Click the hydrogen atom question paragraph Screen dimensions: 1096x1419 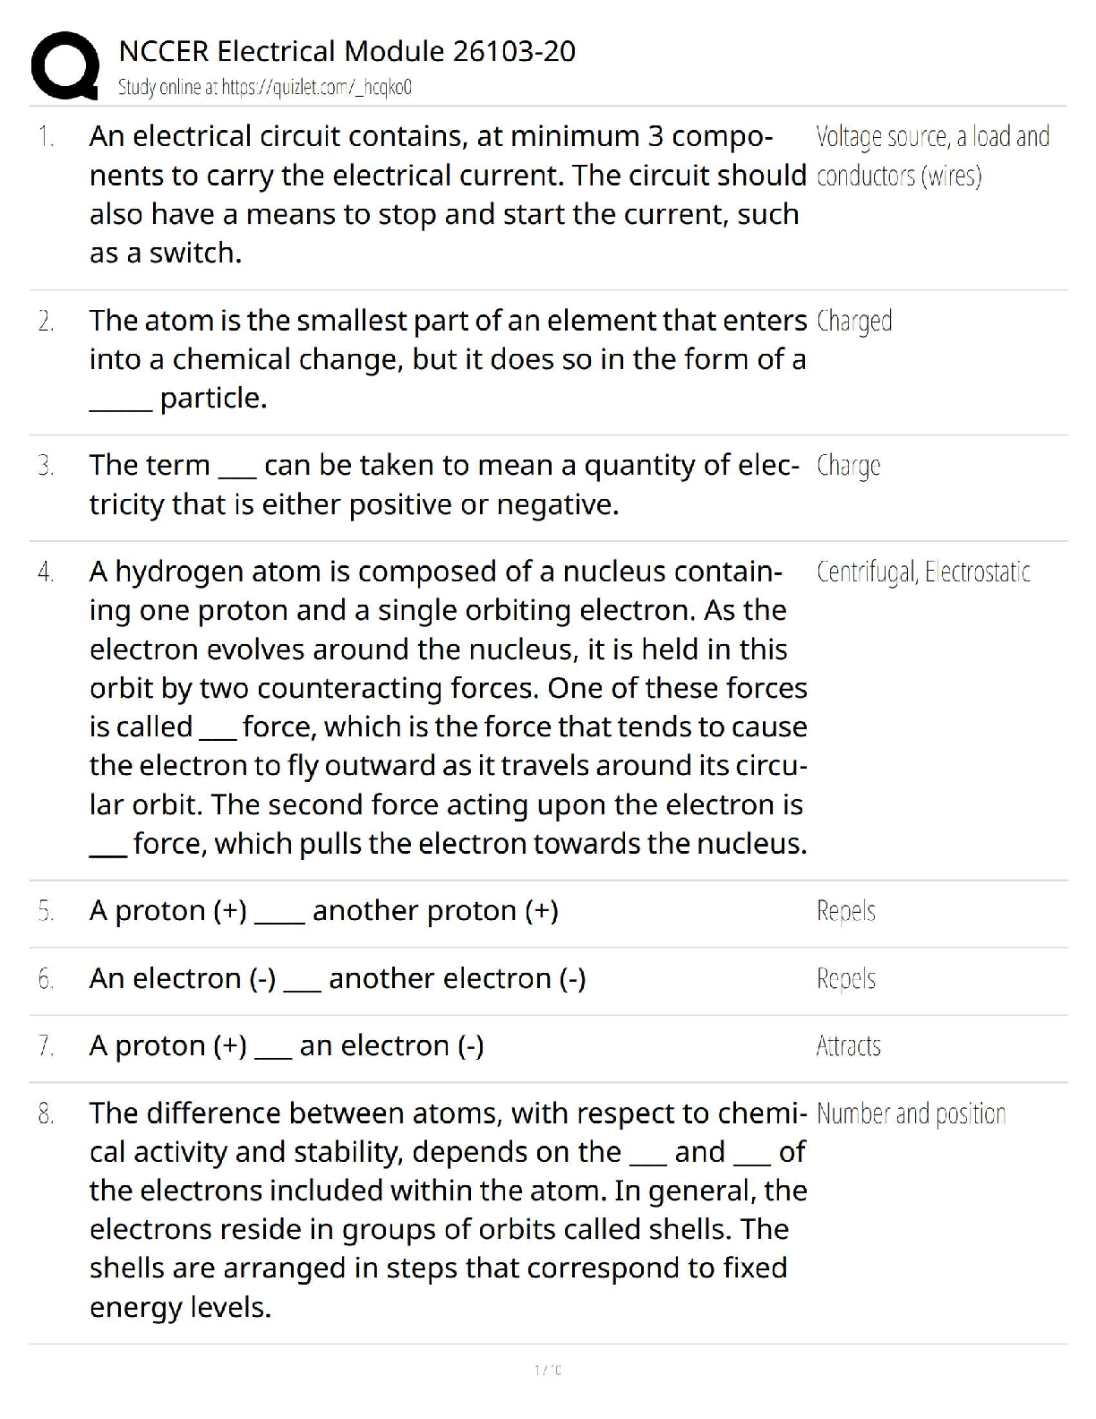click(448, 707)
